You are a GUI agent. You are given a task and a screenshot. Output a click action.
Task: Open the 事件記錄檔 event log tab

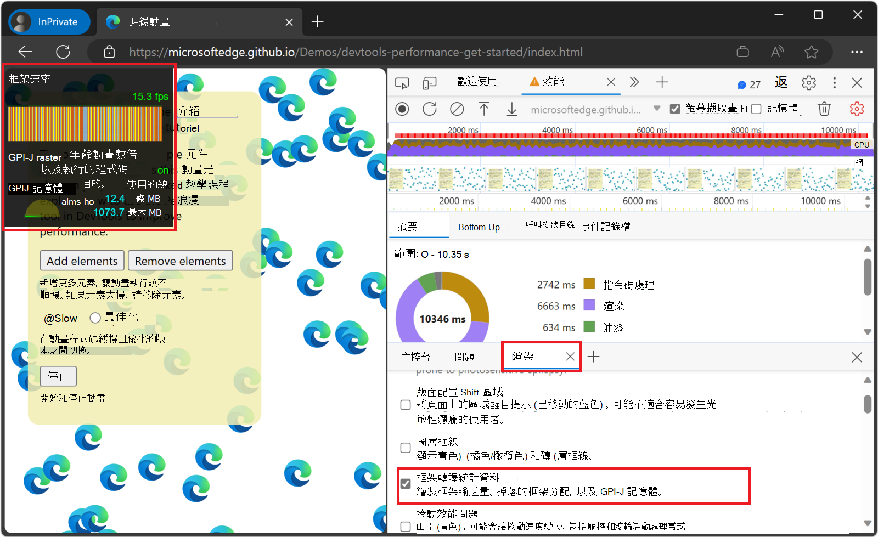(605, 226)
